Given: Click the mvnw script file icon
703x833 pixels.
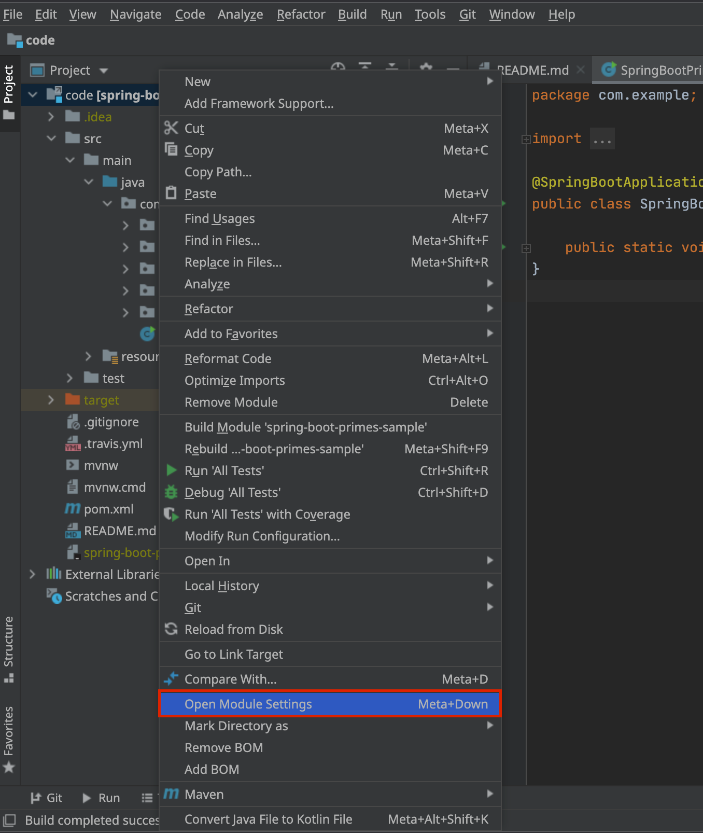Looking at the screenshot, I should 73,465.
